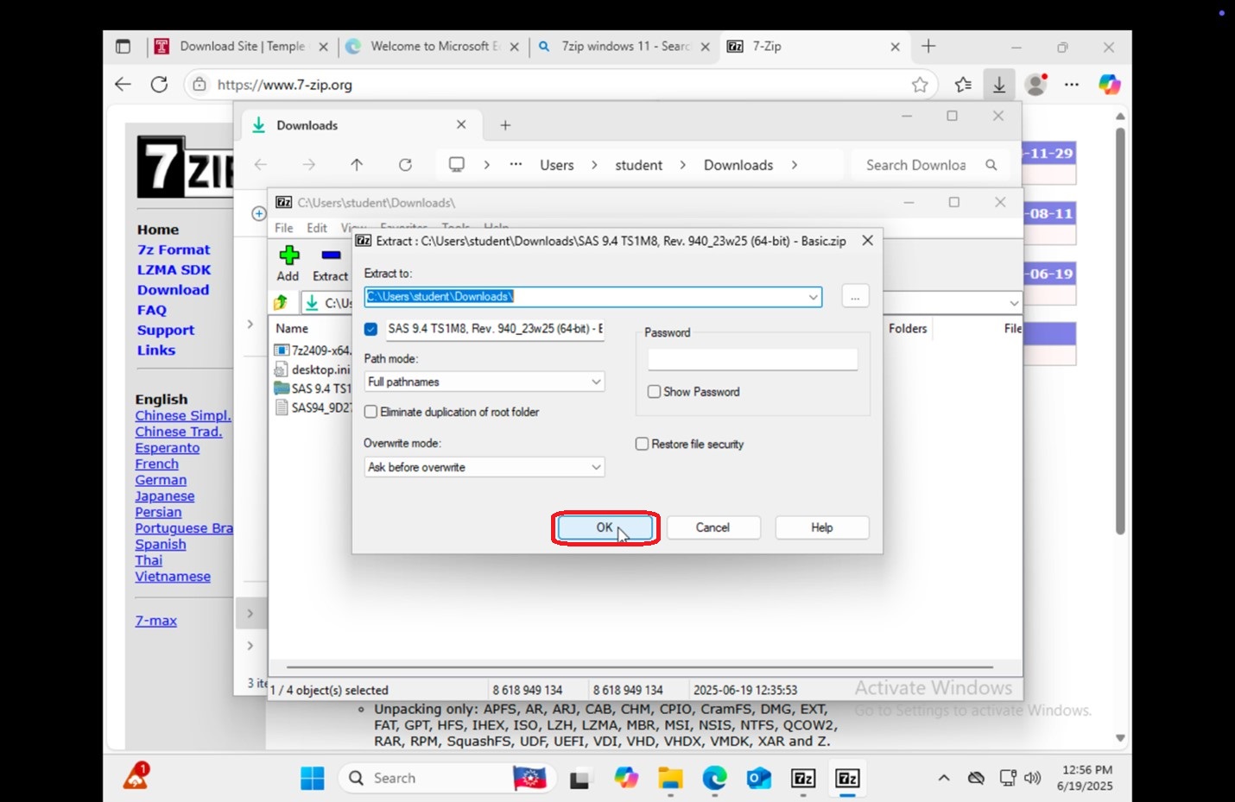Open Edge downloads icon
Image resolution: width=1235 pixels, height=802 pixels.
(x=998, y=85)
